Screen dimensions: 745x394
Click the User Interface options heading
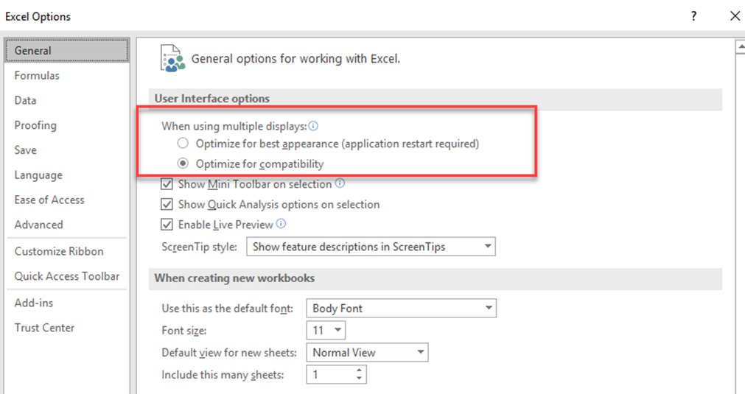coord(212,98)
